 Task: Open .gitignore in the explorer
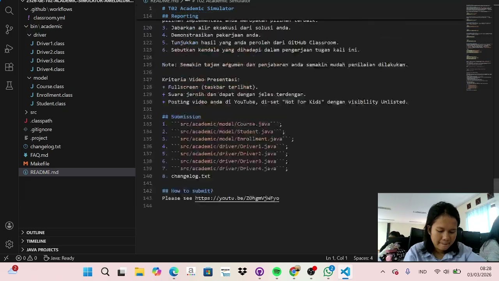tap(77, 129)
